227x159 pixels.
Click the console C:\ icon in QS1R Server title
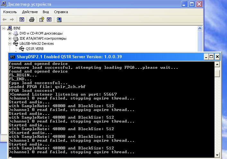(13, 57)
